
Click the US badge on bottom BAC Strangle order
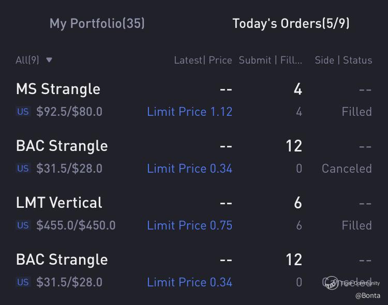pos(23,282)
